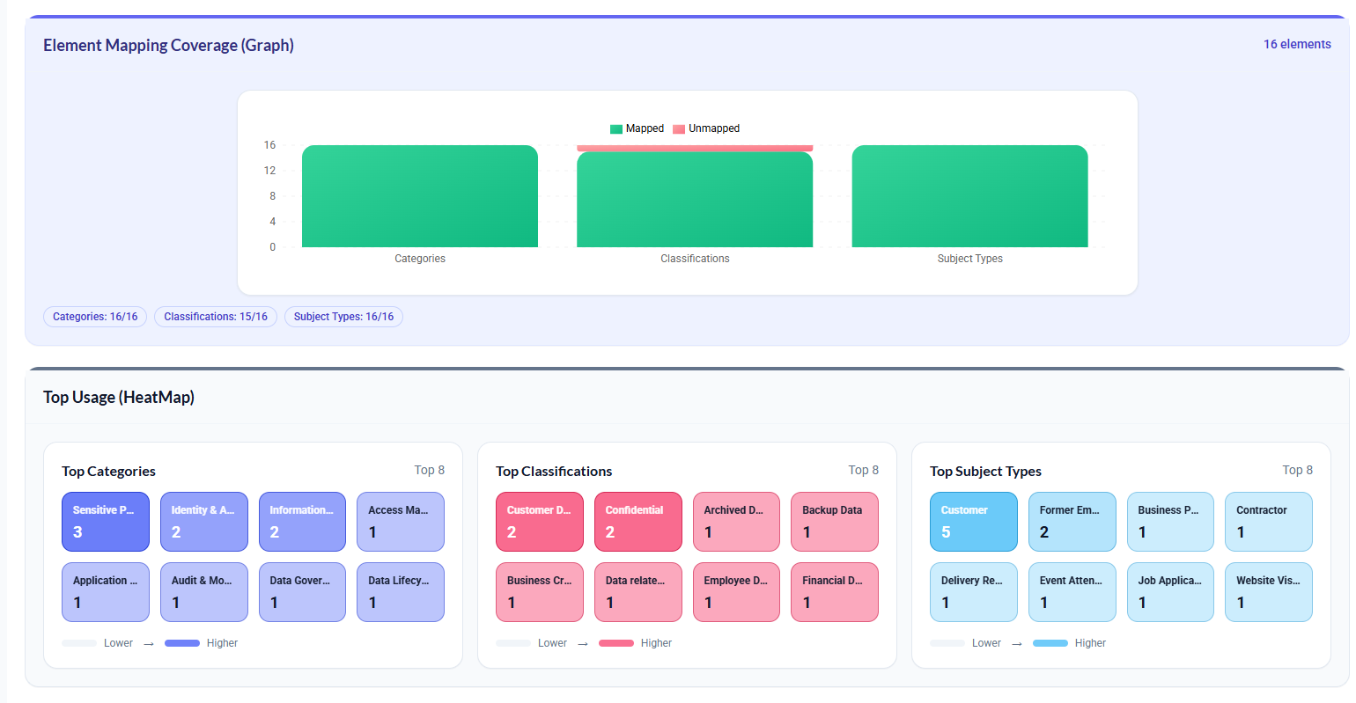This screenshot has height=703, width=1356.
Task: Click the Contractor subject type tile
Action: [x=1269, y=522]
